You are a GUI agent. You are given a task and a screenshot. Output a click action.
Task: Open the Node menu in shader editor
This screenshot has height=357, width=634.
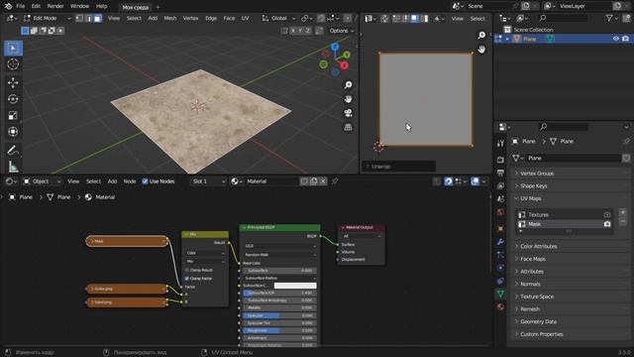pos(130,181)
